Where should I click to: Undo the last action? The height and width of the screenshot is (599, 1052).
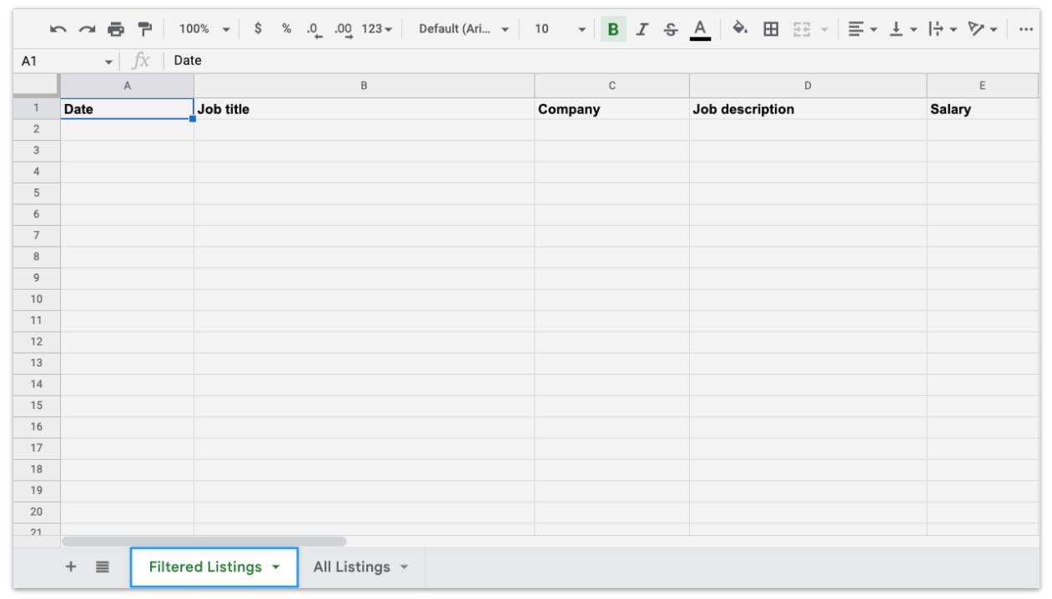[57, 28]
